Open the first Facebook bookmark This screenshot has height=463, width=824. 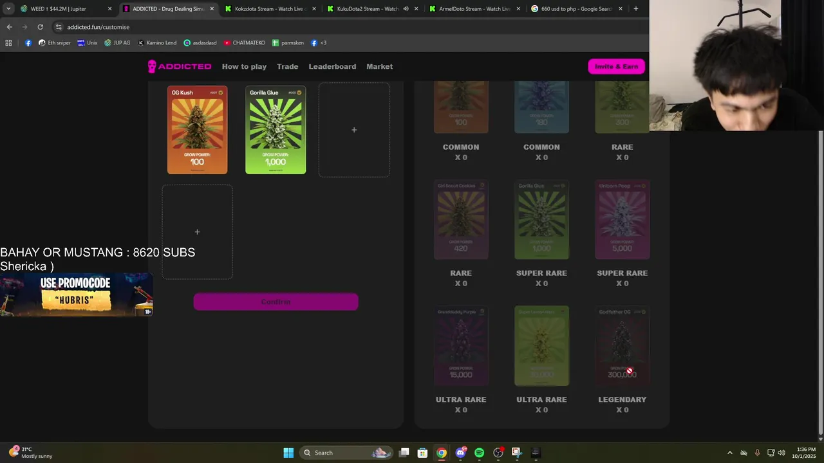click(28, 43)
